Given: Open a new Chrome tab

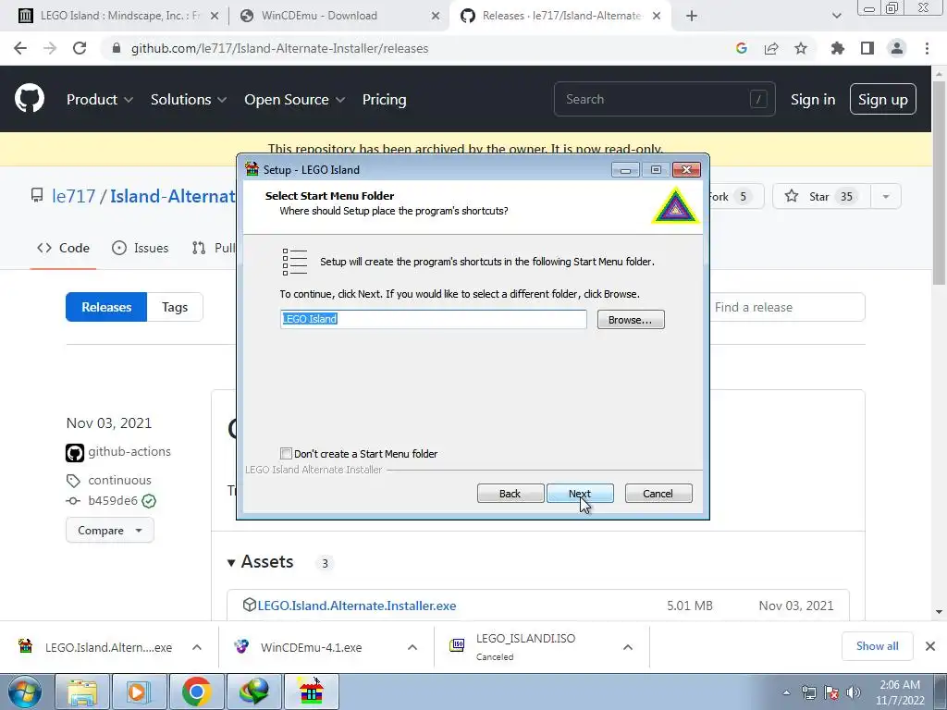Looking at the screenshot, I should point(692,16).
